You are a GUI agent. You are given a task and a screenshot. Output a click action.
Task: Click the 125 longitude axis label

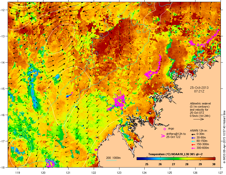170,172
